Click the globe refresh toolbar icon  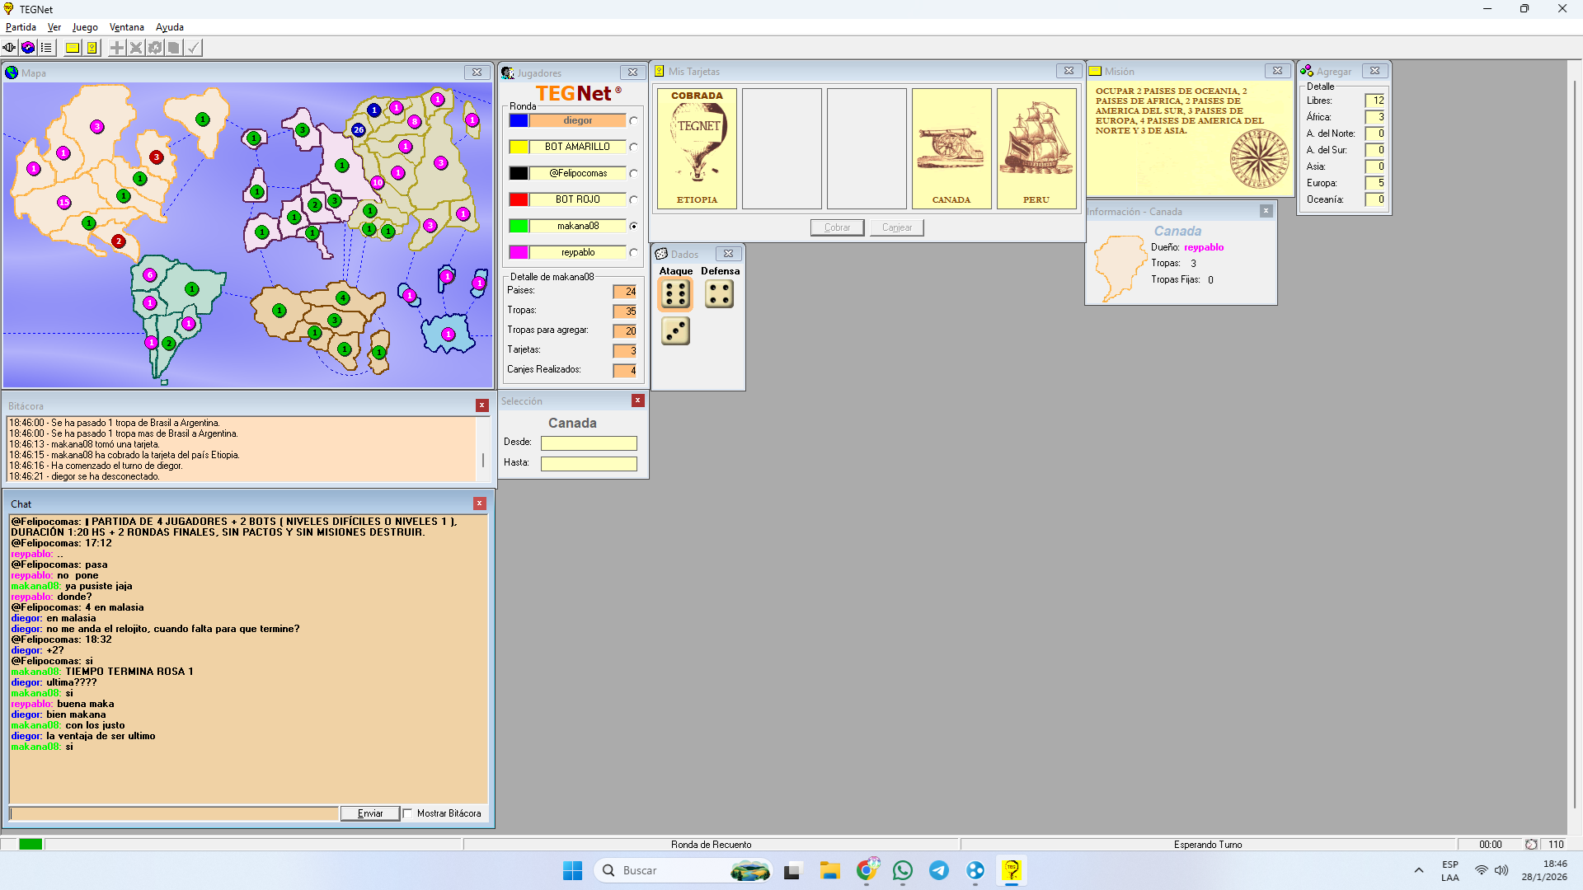[x=28, y=48]
